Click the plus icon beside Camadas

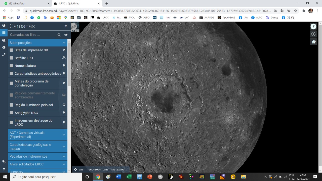pos(66,26)
